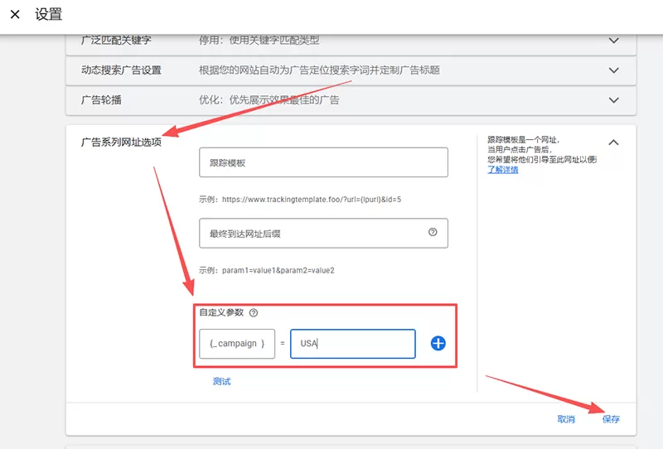
Task: Open the 了解详情 link
Action: click(503, 170)
